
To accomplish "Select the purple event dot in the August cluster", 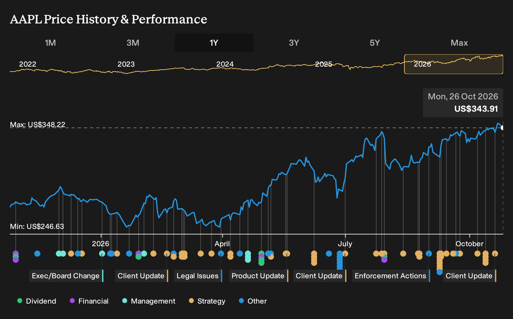I will point(384,260).
